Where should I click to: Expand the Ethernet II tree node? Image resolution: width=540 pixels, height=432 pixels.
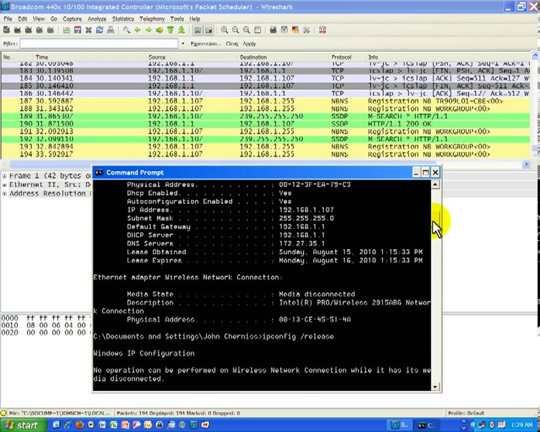(x=4, y=185)
